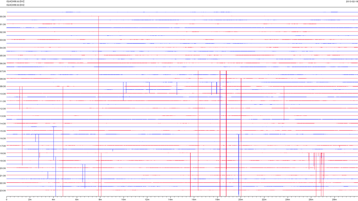The height and width of the screenshot is (201, 358).
Task: Select the 07:30 trace time label
Action: click(3, 71)
